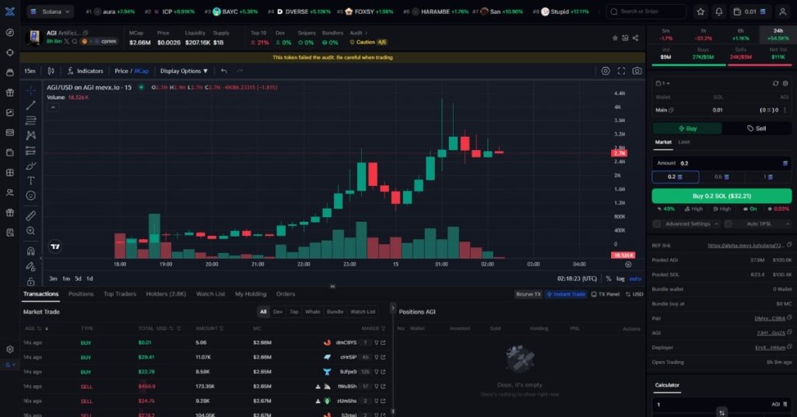Screen dimensions: 797x417
Task: Open wallet panel gear settings
Action: 785,83
